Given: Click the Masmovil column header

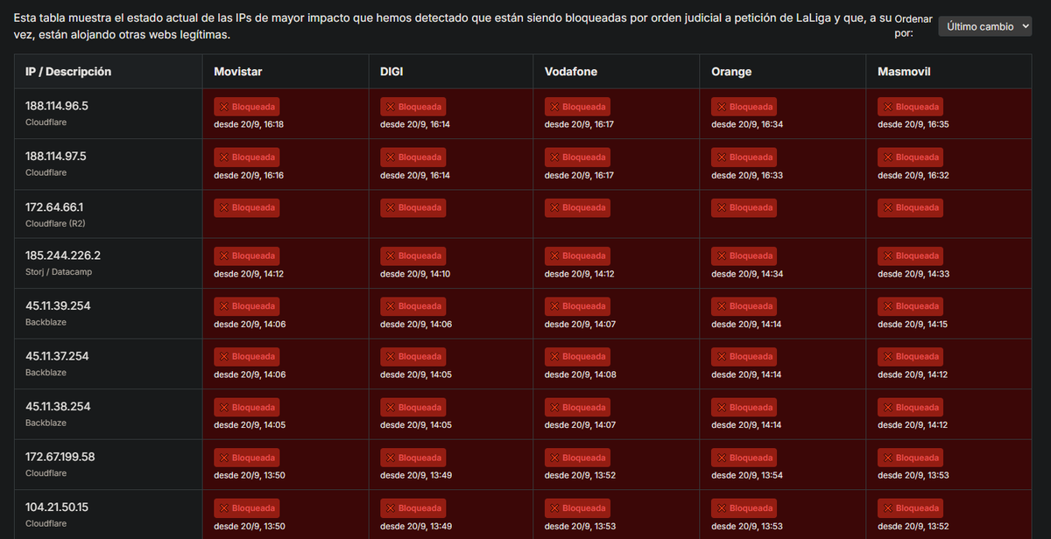Looking at the screenshot, I should tap(904, 72).
